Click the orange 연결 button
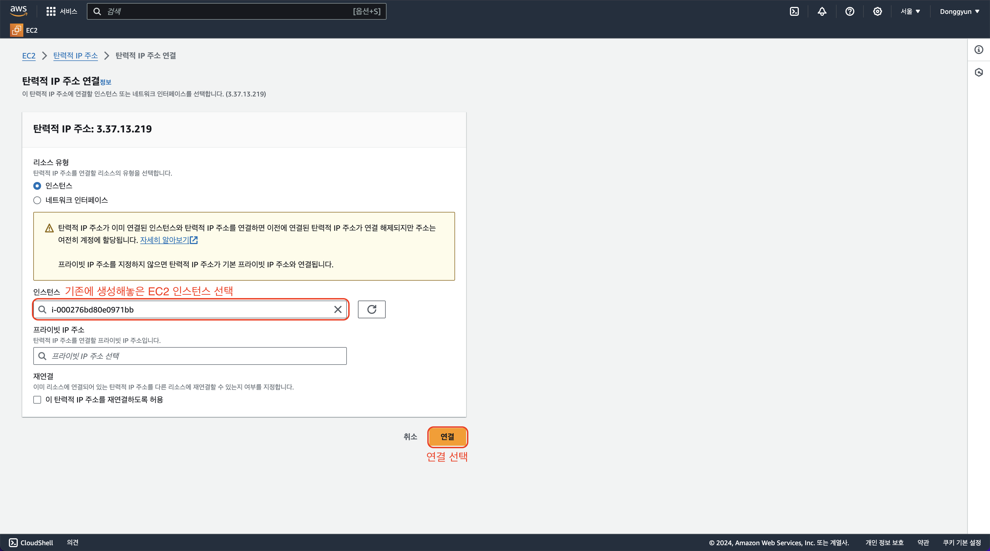The width and height of the screenshot is (990, 551). [447, 437]
